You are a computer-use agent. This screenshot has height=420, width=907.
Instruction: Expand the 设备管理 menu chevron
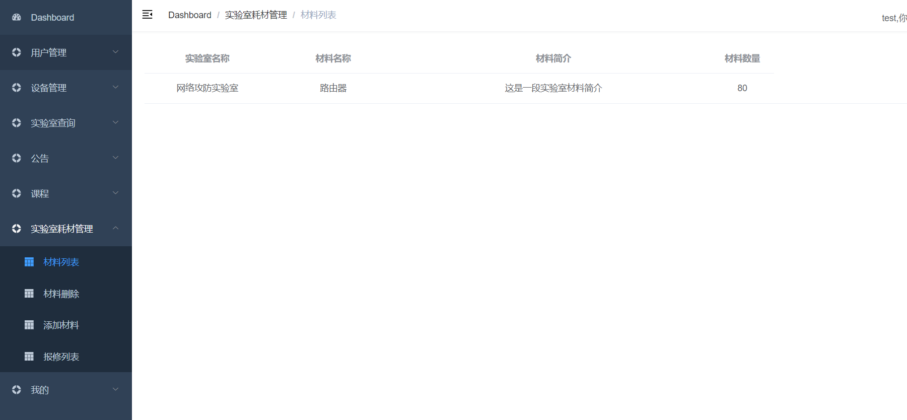115,87
